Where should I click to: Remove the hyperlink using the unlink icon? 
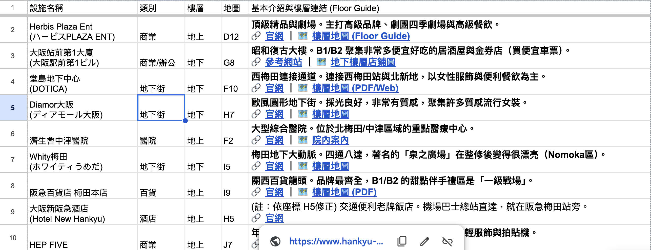[447, 241]
